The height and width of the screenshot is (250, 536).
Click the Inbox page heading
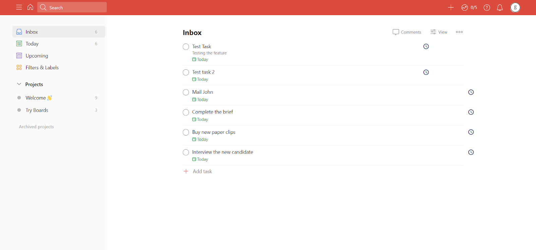[192, 32]
